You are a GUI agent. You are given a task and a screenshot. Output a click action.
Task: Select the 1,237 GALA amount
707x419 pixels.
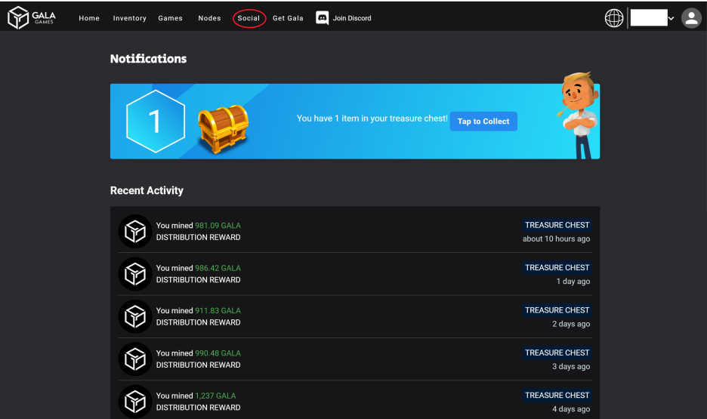215,396
